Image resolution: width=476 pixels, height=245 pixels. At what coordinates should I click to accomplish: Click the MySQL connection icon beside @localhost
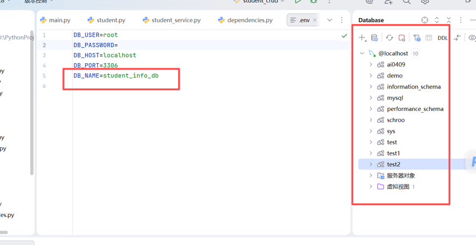click(372, 53)
